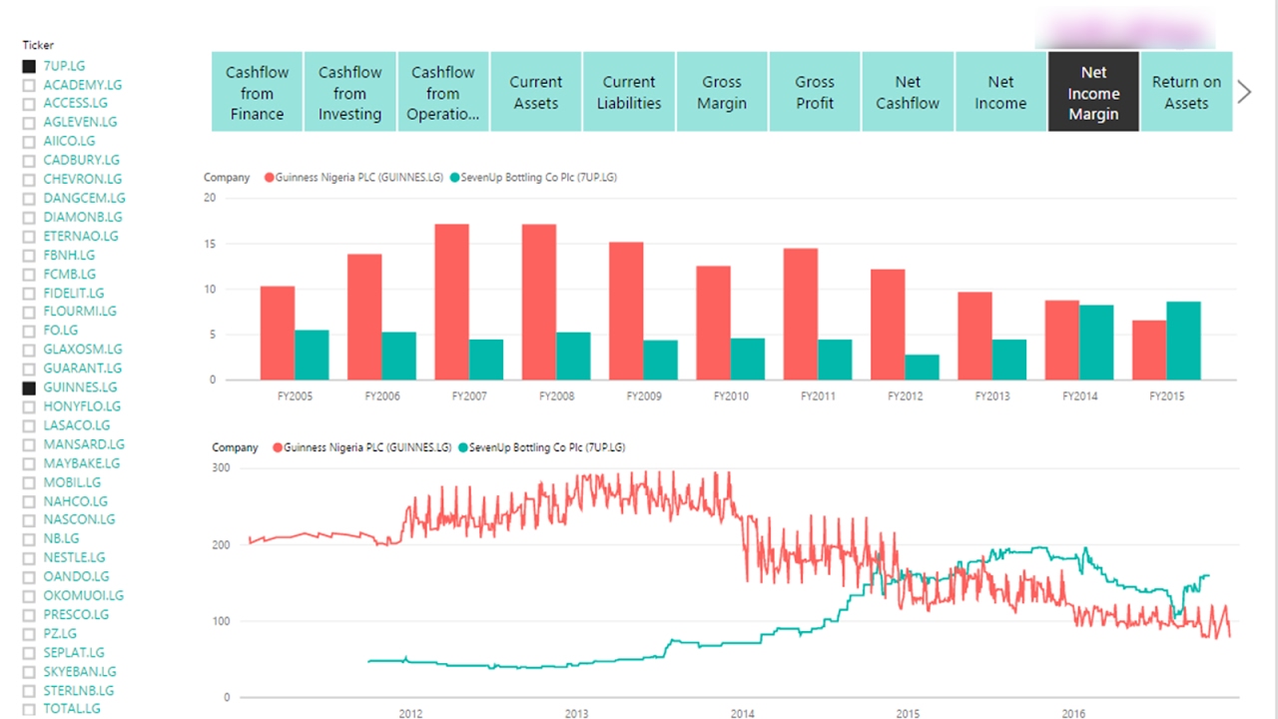Open the Cashflow from Finance tile
Viewport: 1278px width, 719px height.
pos(257,92)
